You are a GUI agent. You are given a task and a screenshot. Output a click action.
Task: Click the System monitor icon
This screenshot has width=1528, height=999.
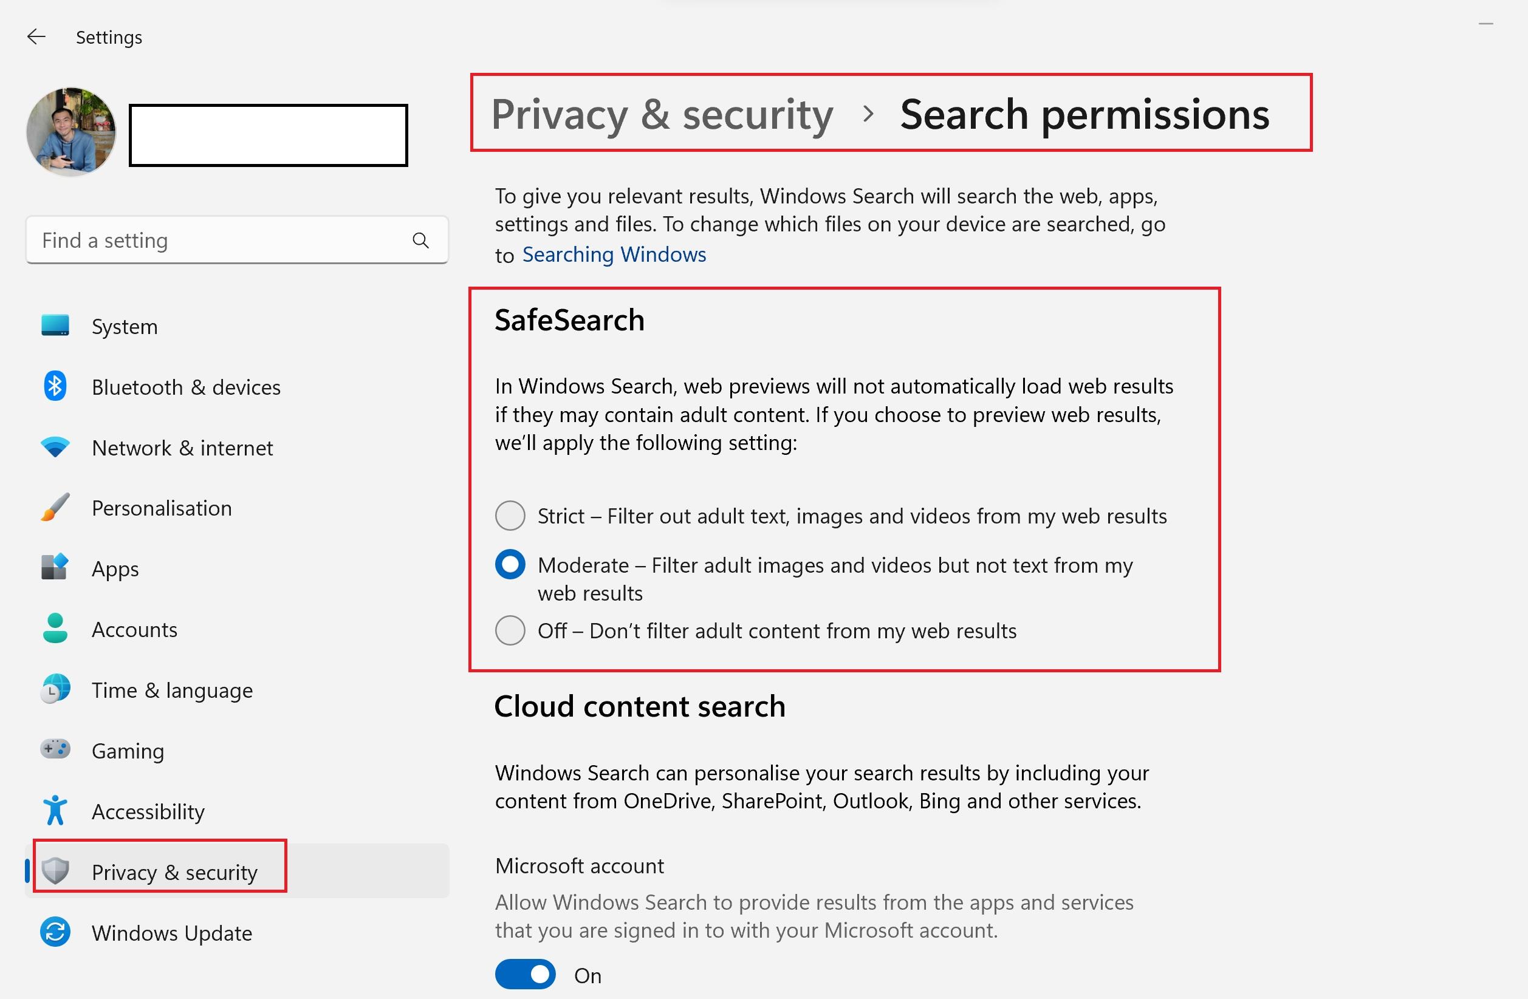click(x=55, y=326)
